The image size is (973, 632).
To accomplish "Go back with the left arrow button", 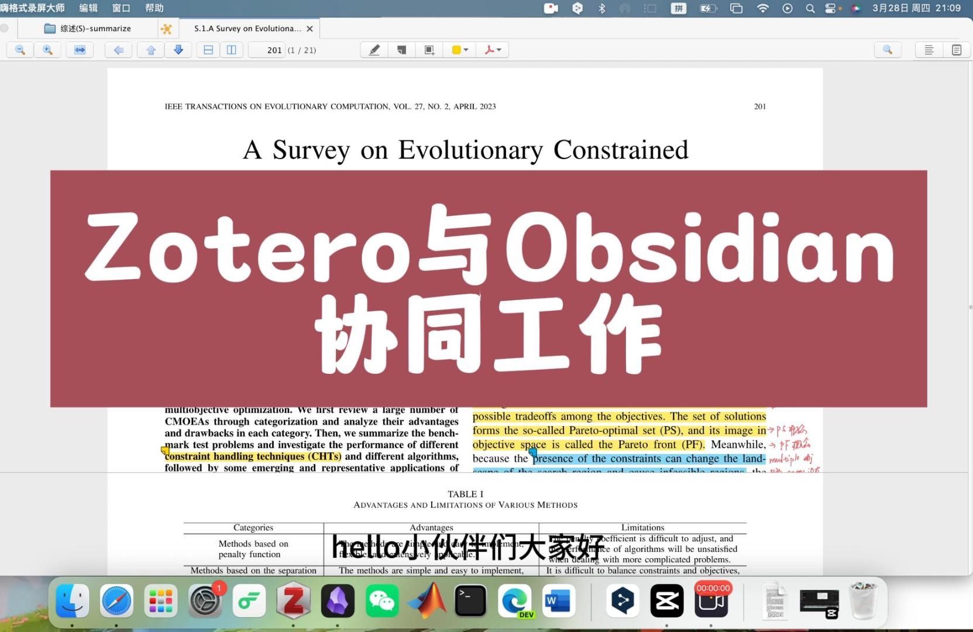I will point(118,50).
